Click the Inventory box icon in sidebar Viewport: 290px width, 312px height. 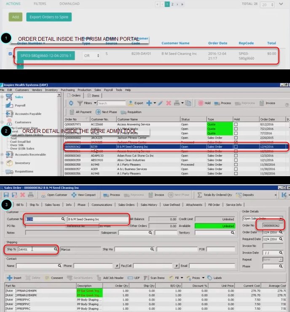pos(9,163)
